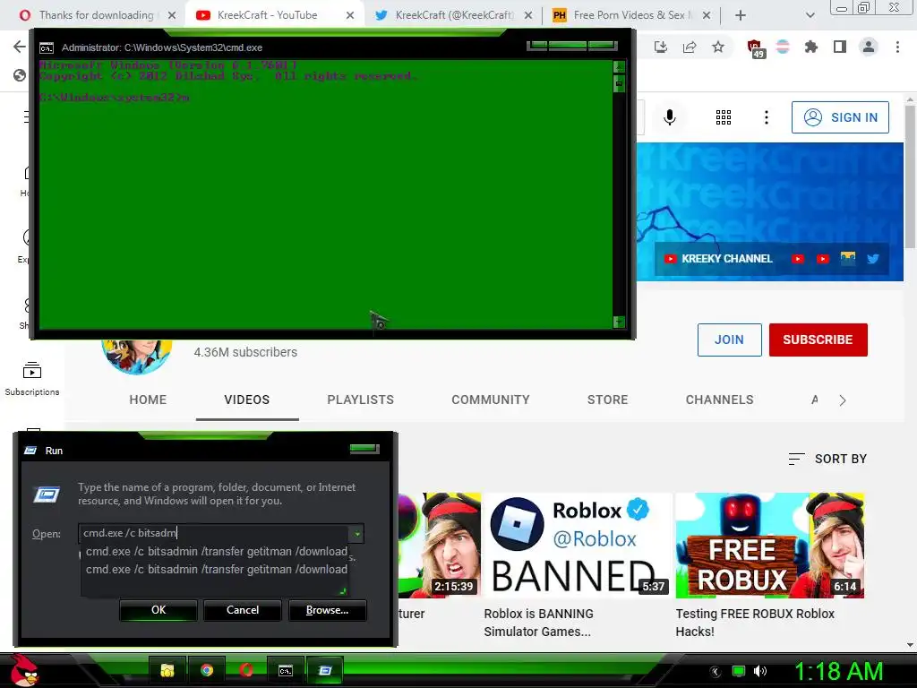Select second bitsadmin autocomplete suggestion

[217, 569]
